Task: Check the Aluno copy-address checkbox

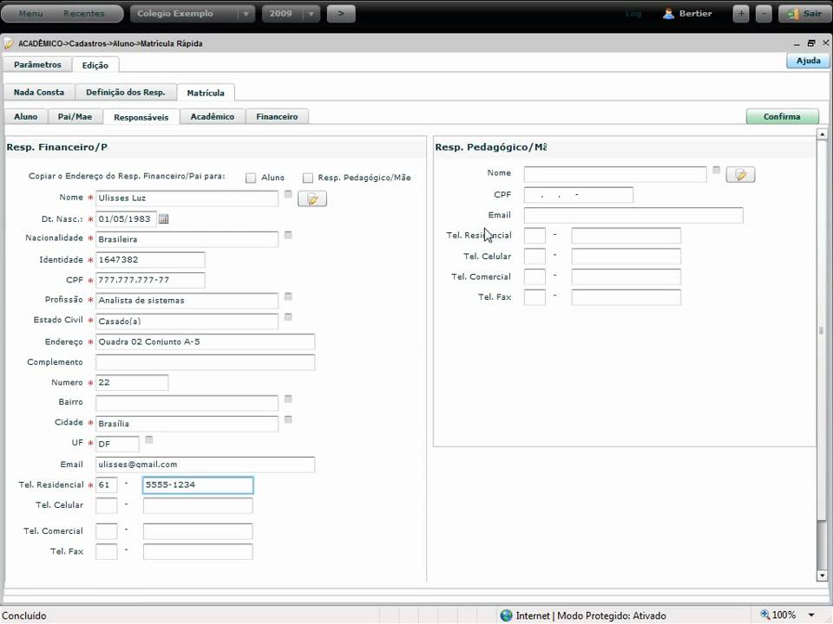Action: (x=251, y=178)
